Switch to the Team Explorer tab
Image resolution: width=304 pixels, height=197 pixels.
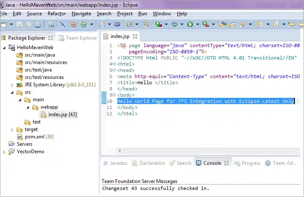77,38
